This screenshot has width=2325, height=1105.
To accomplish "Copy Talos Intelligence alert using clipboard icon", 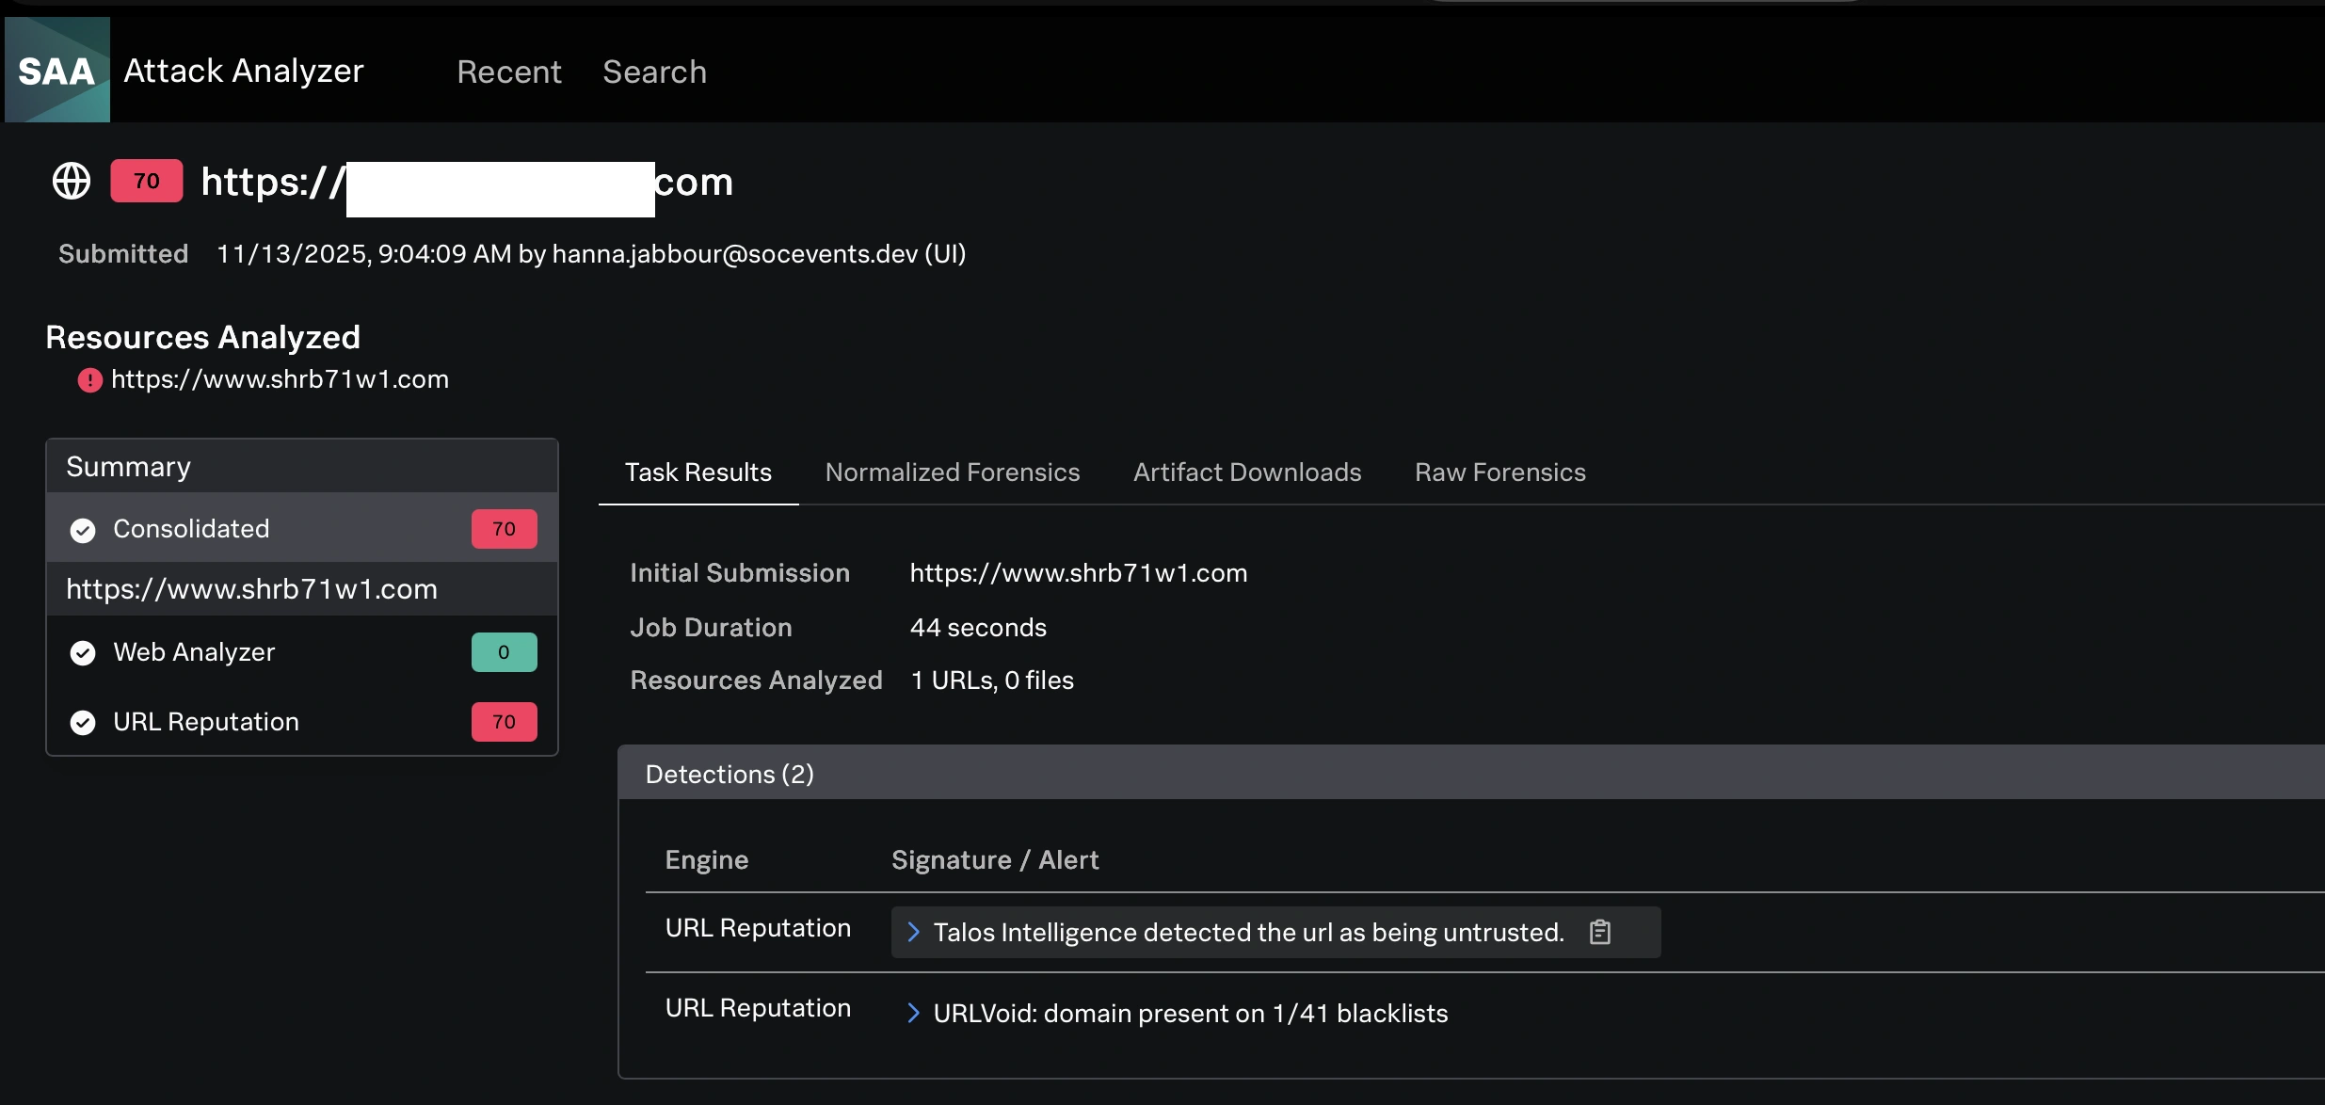I will pos(1599,932).
